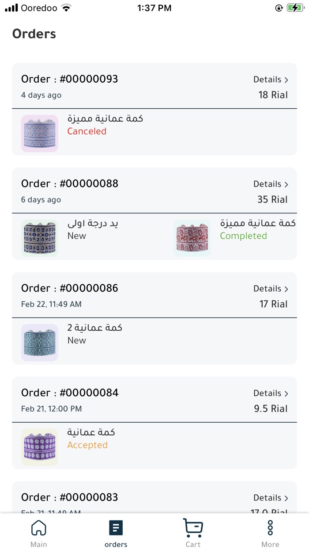Tap the orange Accepted status label
Viewport: 309px width, 550px height.
click(x=87, y=445)
